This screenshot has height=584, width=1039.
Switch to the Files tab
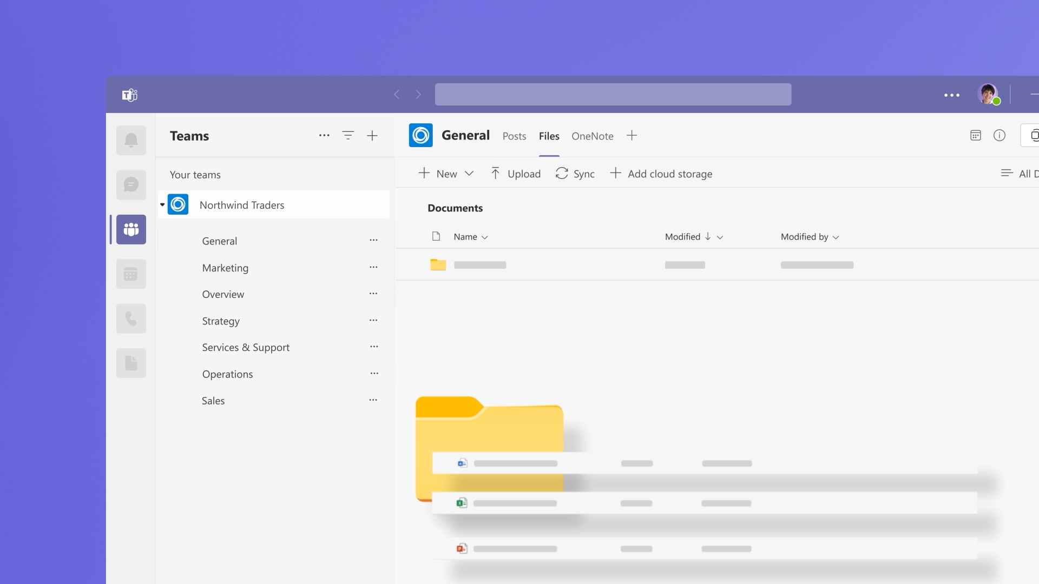(x=549, y=136)
